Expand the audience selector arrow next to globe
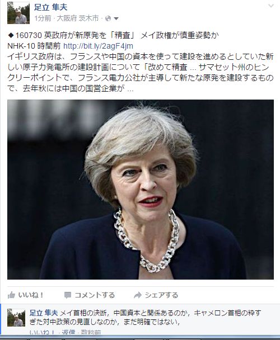Image resolution: width=280 pixels, height=340 pixels. pyautogui.click(x=116, y=18)
